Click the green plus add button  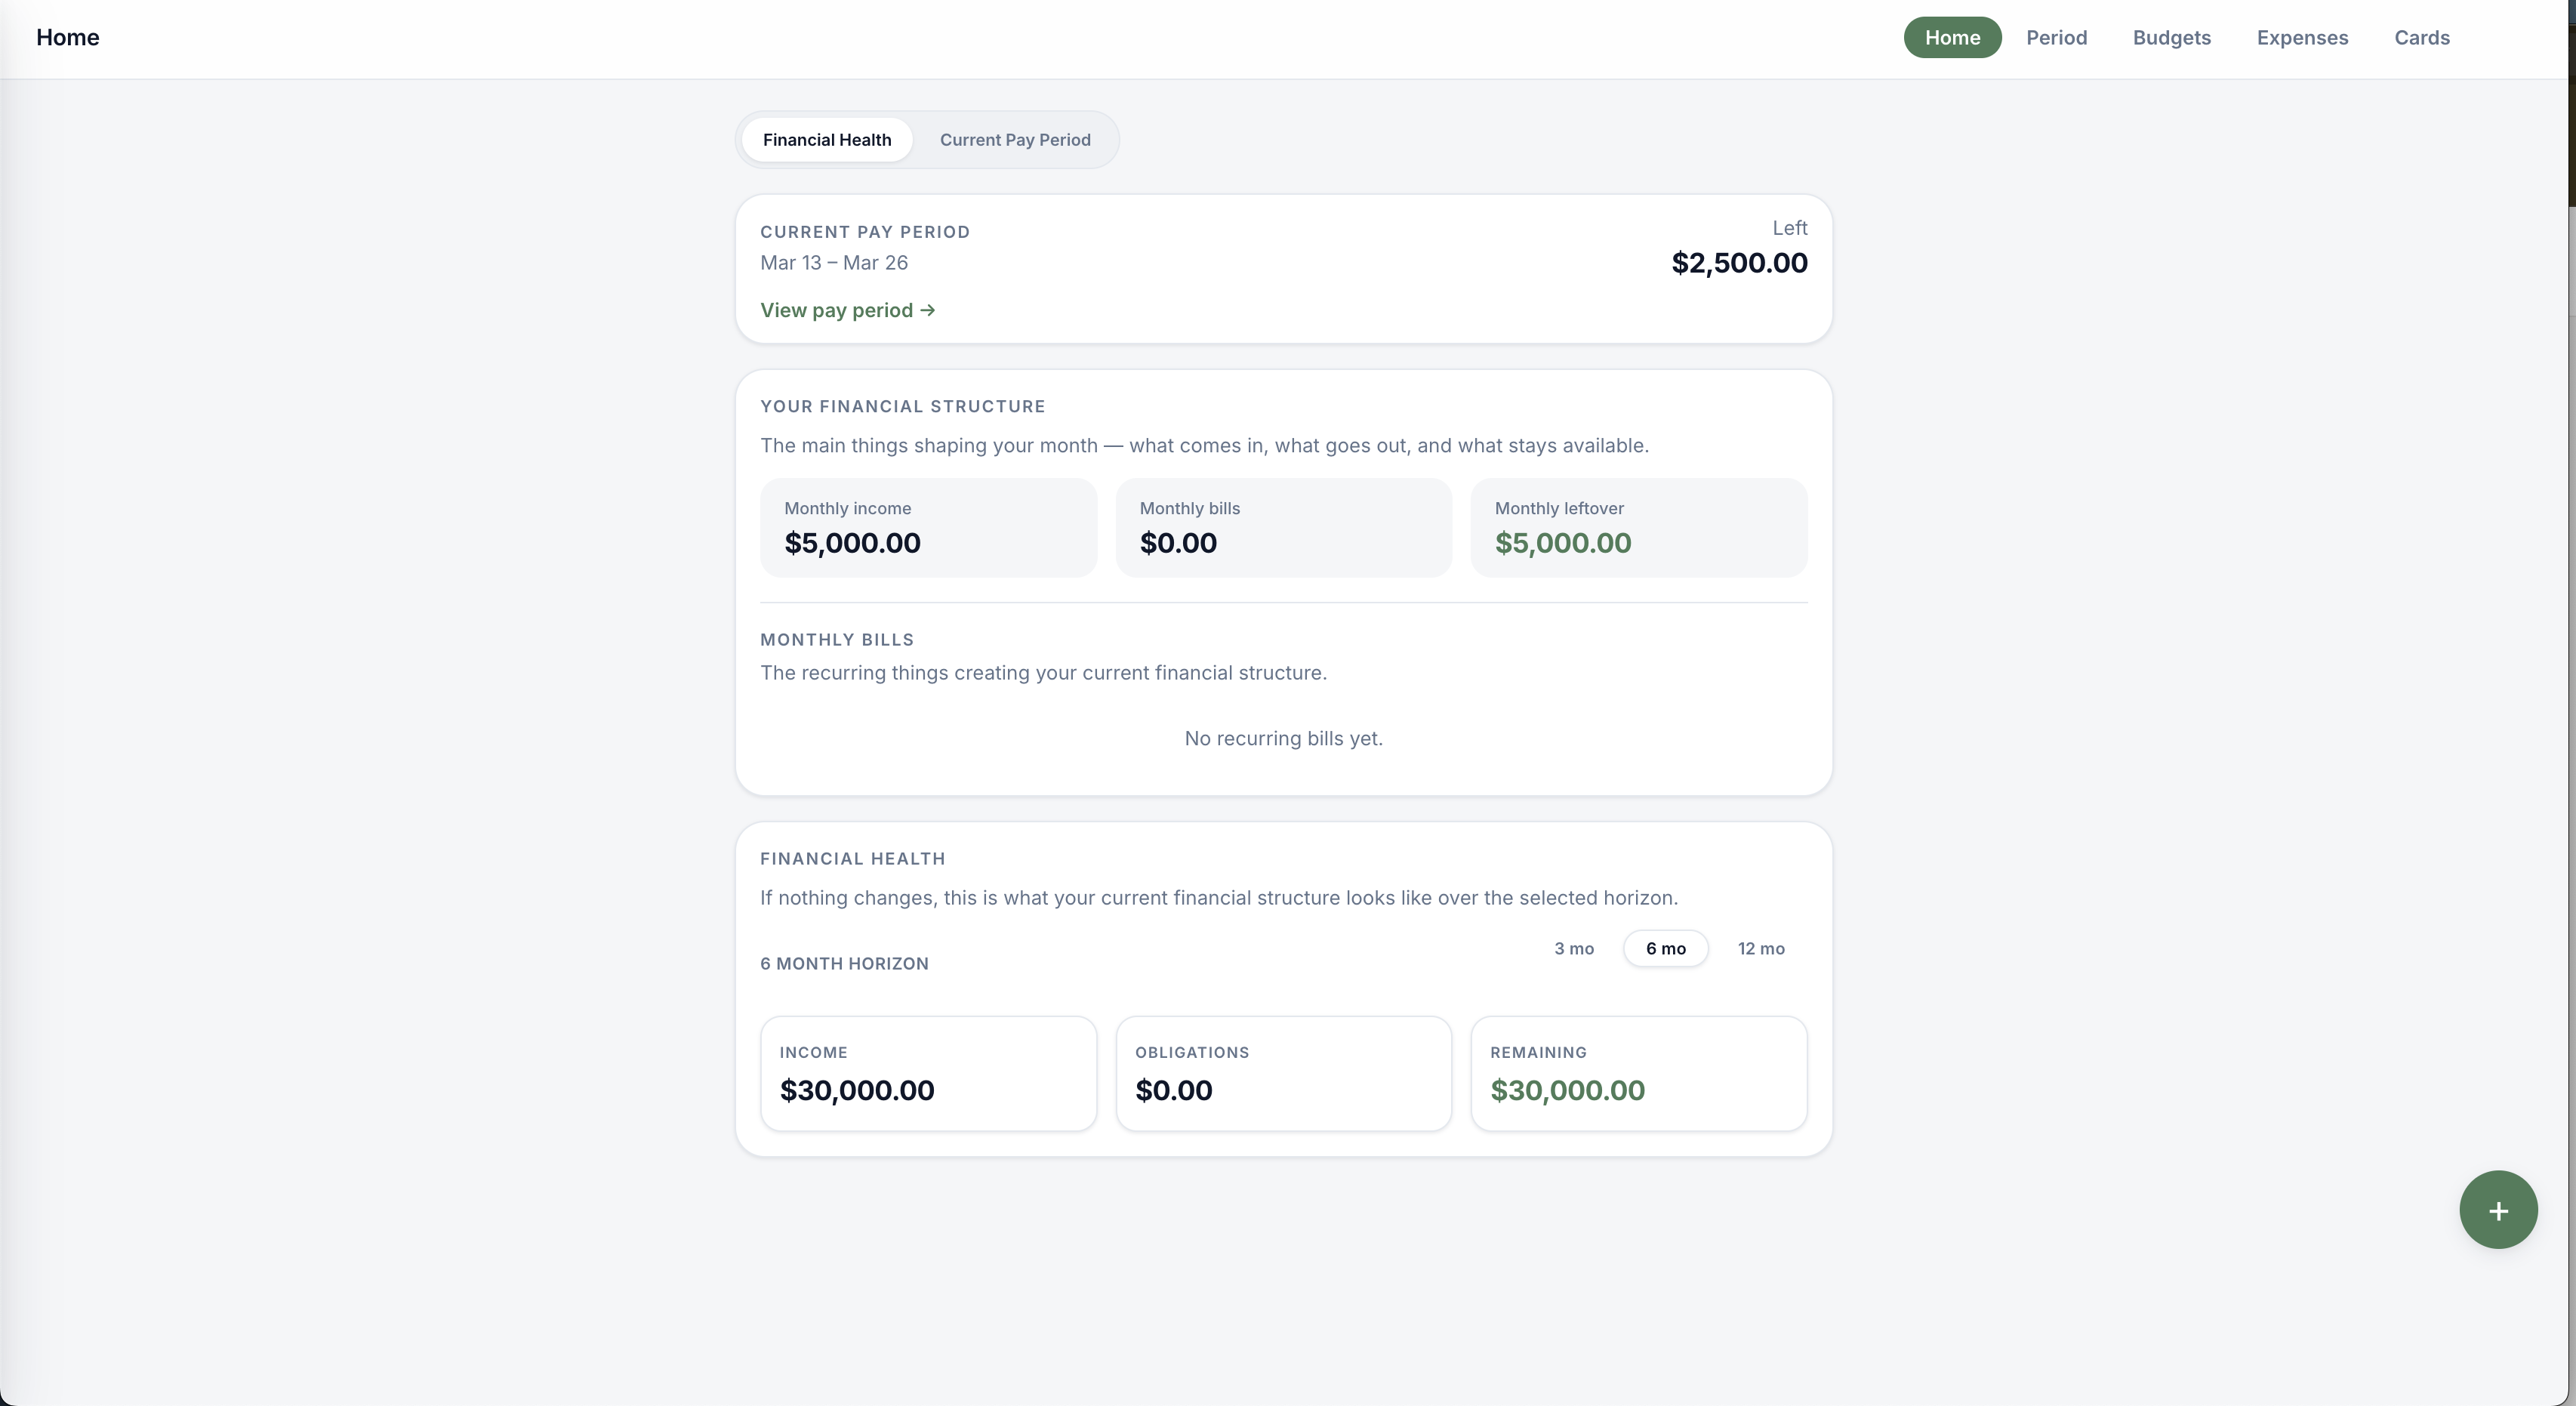(x=2497, y=1210)
